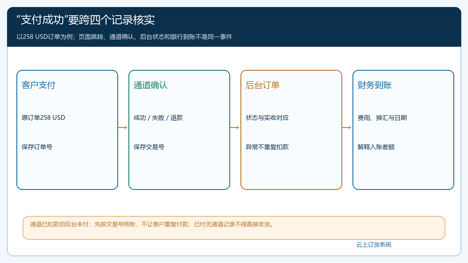Click the footer label 云上订货系统

pos(374,245)
